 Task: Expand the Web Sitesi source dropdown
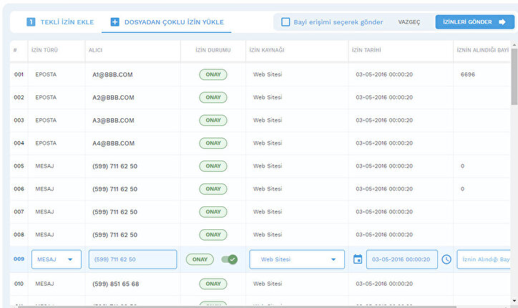296,259
